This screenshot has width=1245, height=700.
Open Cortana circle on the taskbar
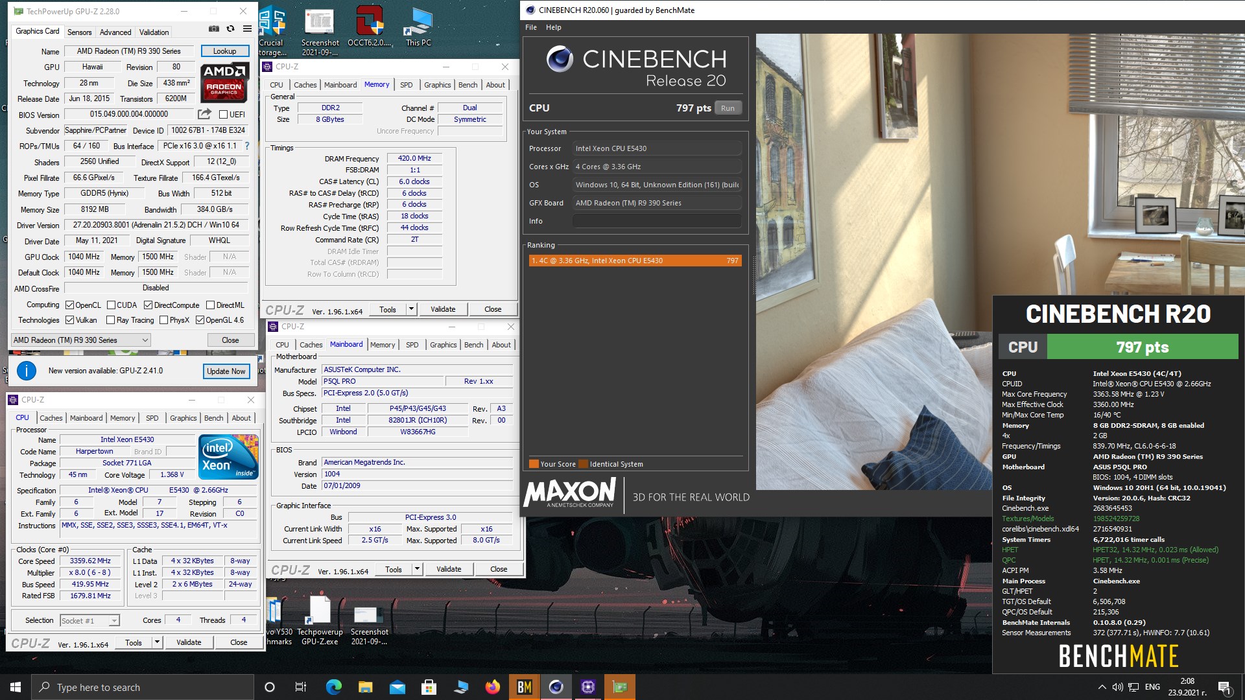coord(270,687)
